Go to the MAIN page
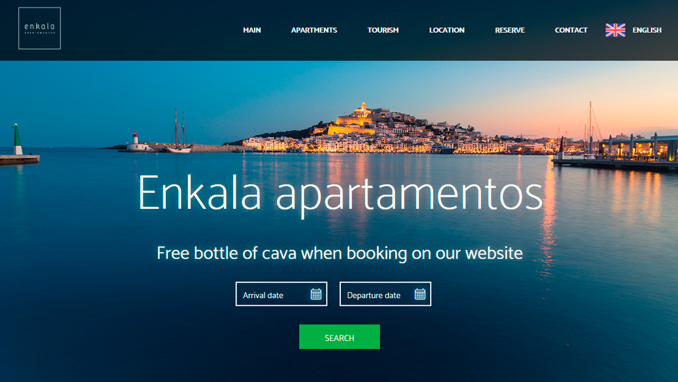Screen dimensions: 678x382 [x=252, y=30]
